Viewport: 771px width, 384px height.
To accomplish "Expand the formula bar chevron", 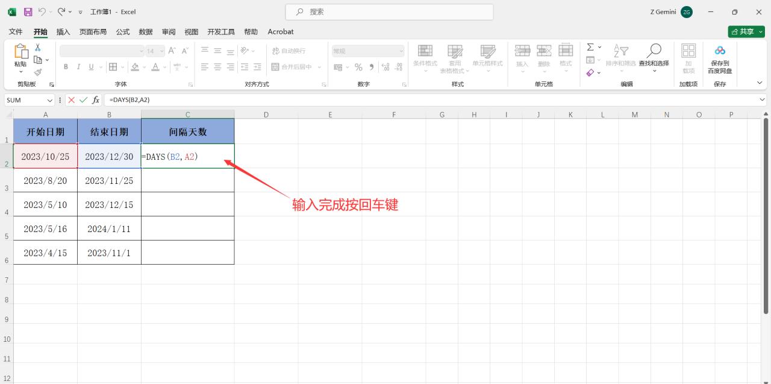I will coord(763,100).
